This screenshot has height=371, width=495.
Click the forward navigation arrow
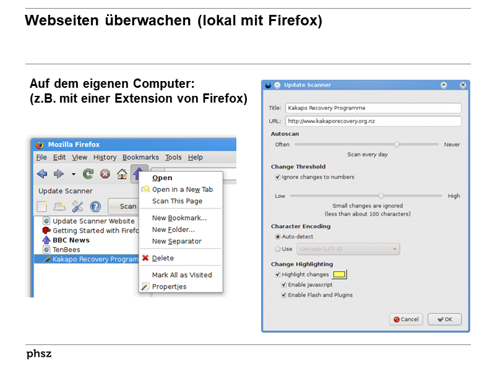[x=58, y=173]
